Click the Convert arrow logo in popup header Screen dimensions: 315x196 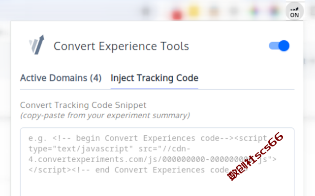click(37, 45)
